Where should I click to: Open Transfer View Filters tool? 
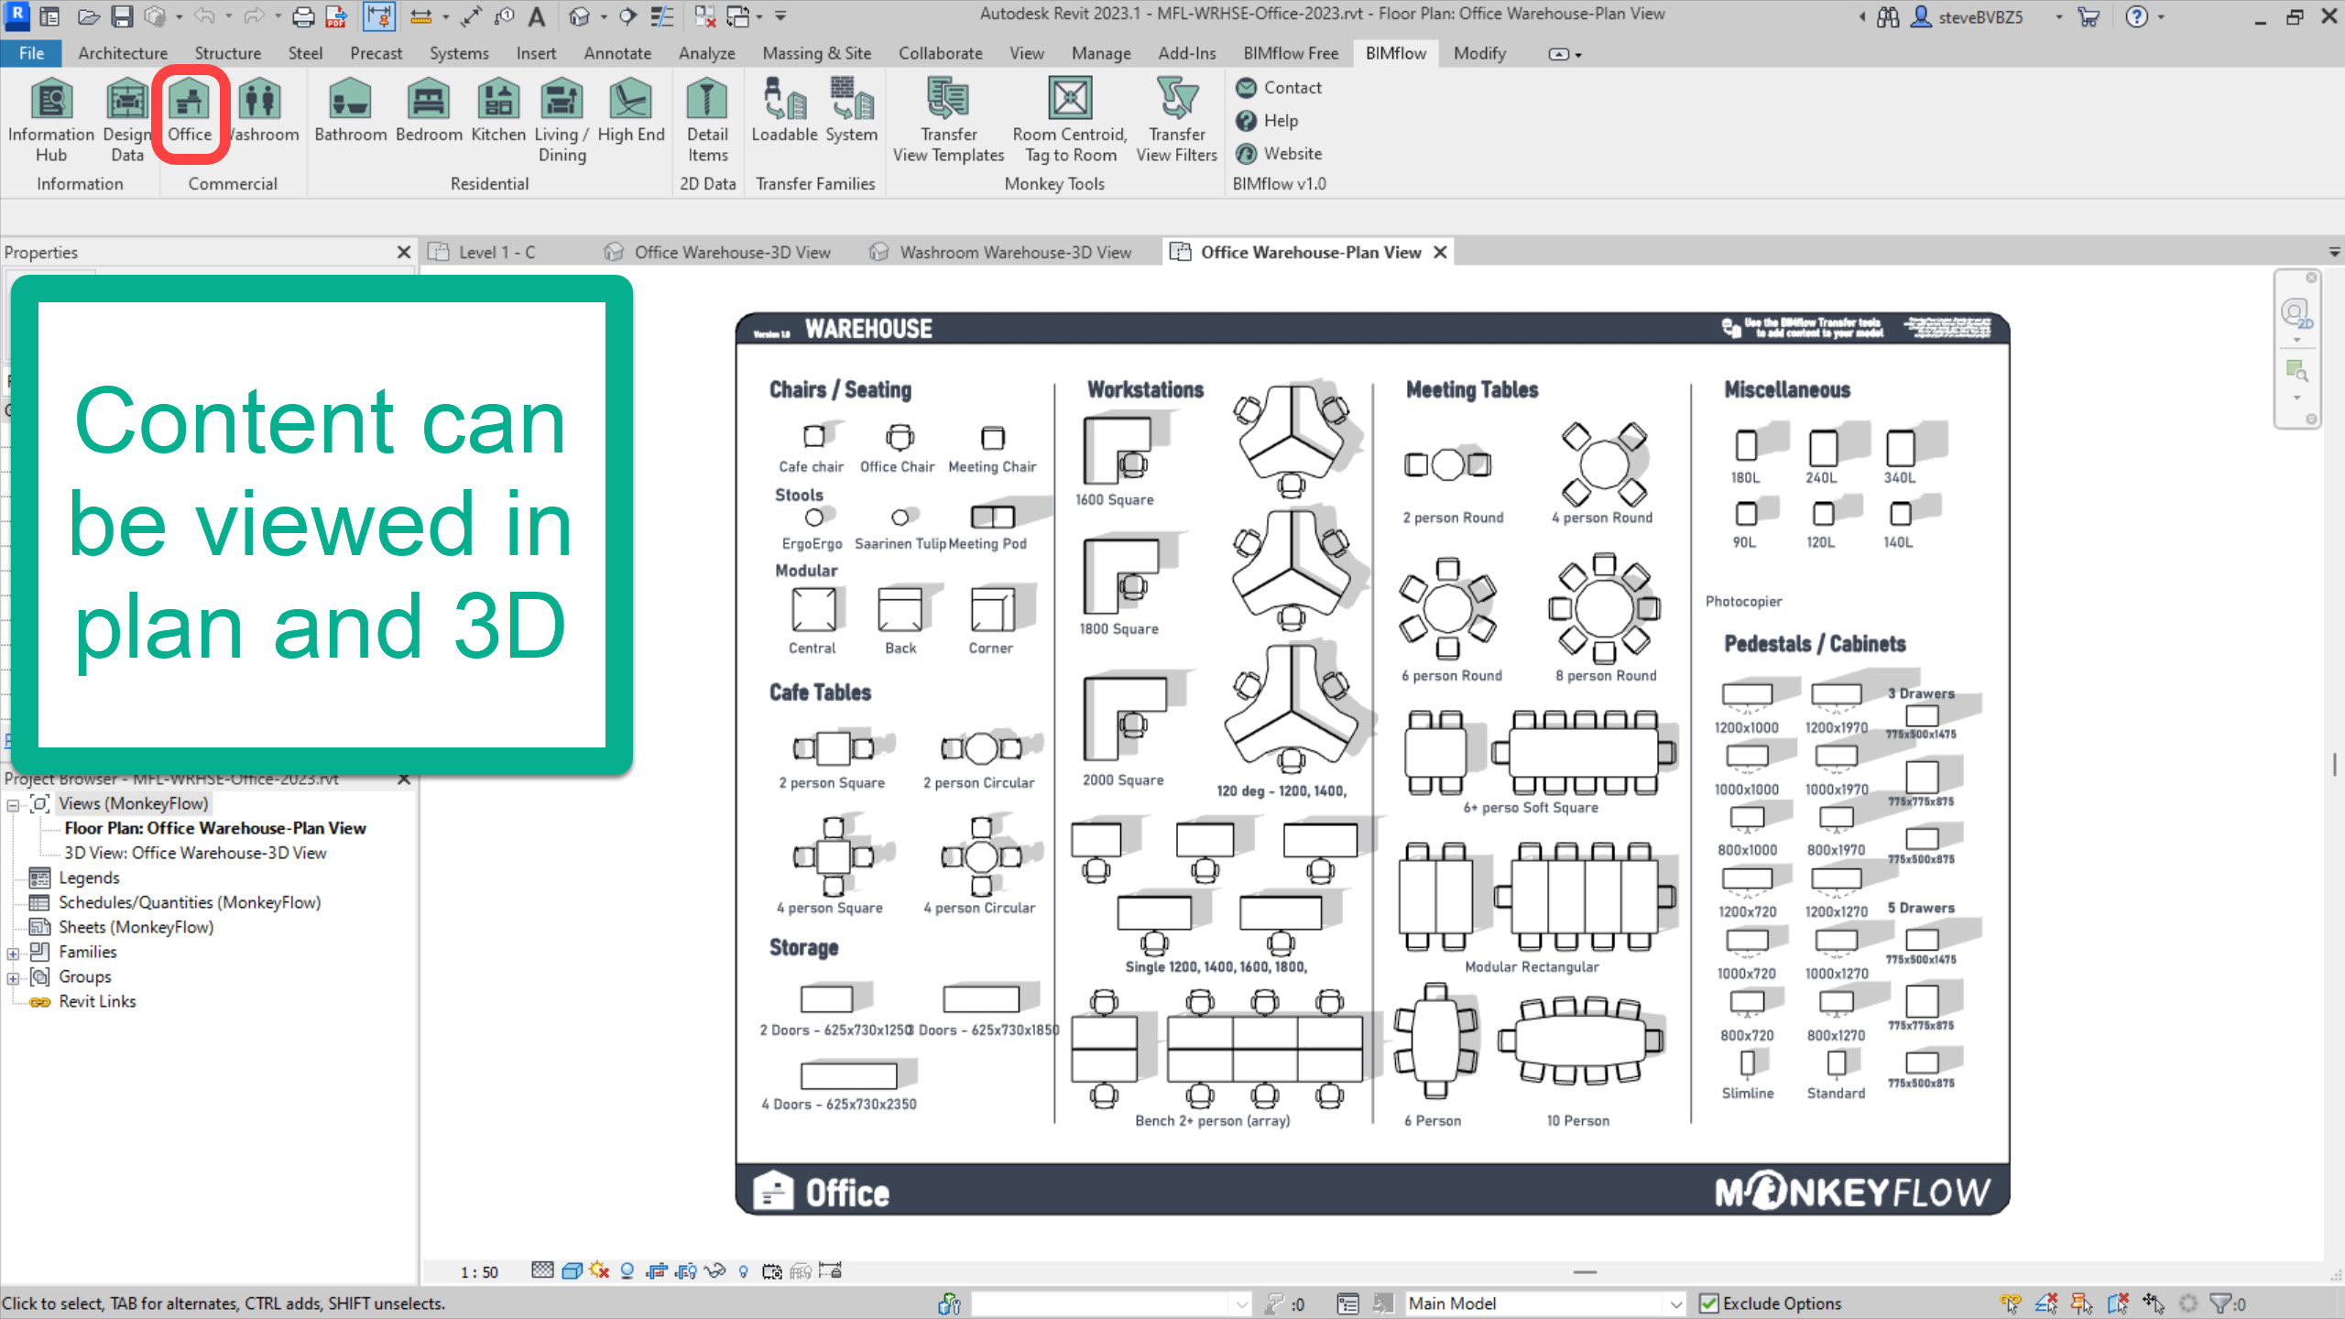pyautogui.click(x=1176, y=119)
